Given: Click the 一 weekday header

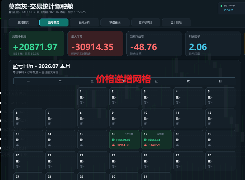Looking at the screenshot, I should point(28,81).
